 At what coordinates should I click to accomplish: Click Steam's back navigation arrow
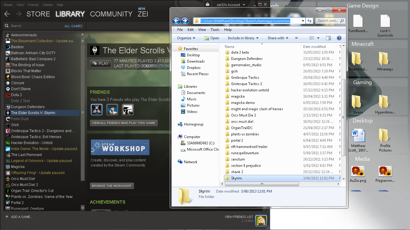6,13
